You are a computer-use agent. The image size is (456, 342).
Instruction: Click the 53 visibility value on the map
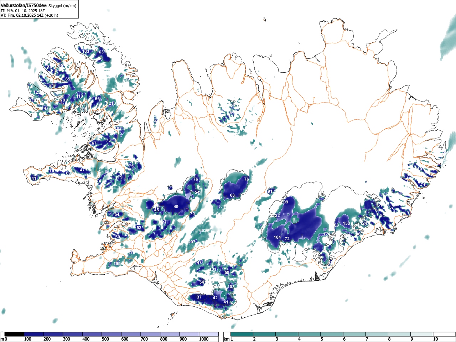tap(164, 222)
